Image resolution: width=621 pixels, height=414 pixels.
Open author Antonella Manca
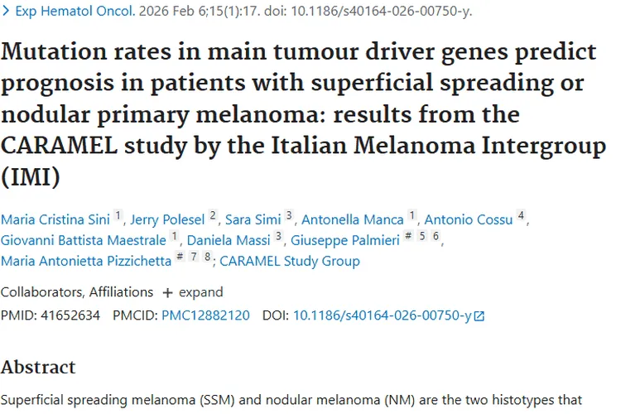tap(352, 219)
